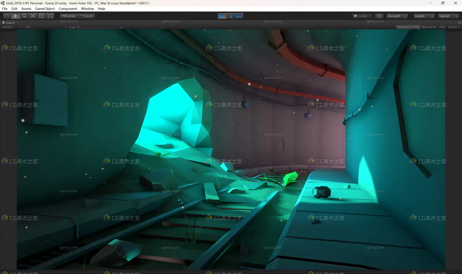Viewport: 462px width, 274px height.
Task: Toggle Local handle rotation button
Action: tap(86, 16)
